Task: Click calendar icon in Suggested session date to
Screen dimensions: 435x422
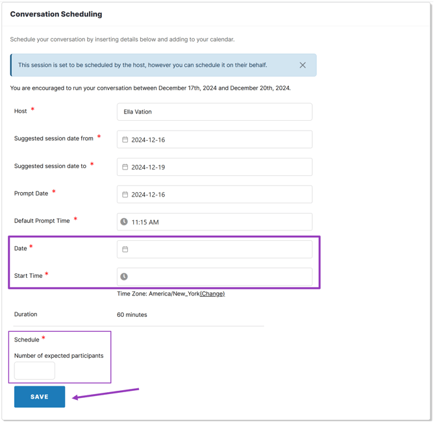Action: pos(125,167)
